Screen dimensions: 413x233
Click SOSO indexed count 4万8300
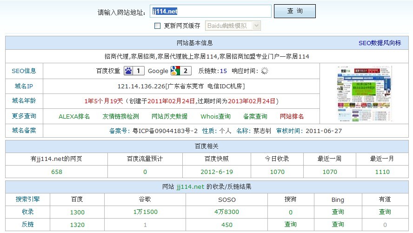pos(226,212)
